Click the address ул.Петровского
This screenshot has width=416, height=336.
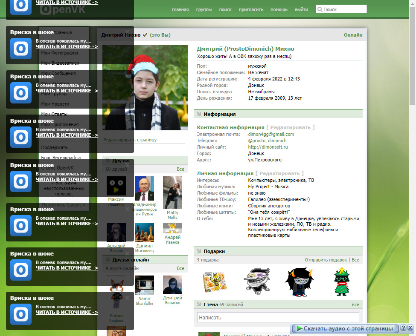265,160
